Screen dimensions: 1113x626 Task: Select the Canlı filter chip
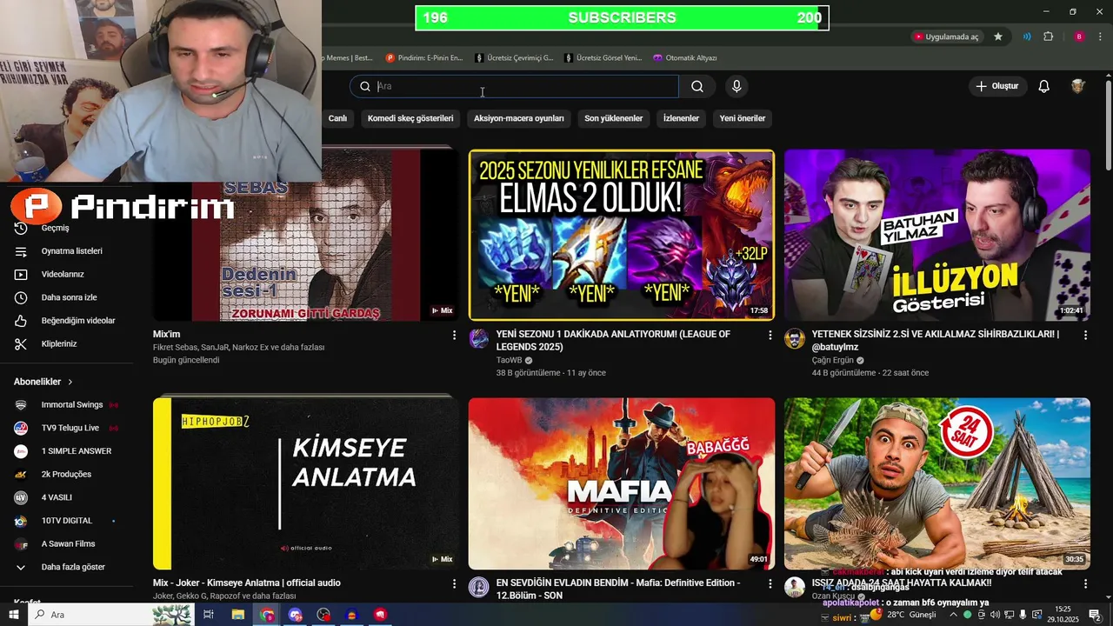pos(337,118)
